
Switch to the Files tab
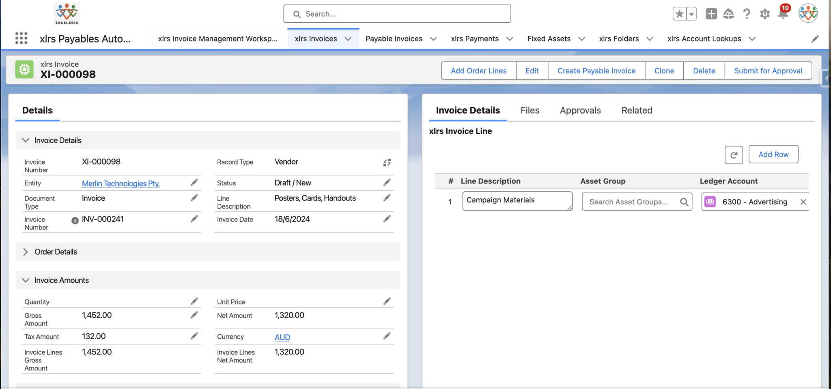tap(530, 110)
